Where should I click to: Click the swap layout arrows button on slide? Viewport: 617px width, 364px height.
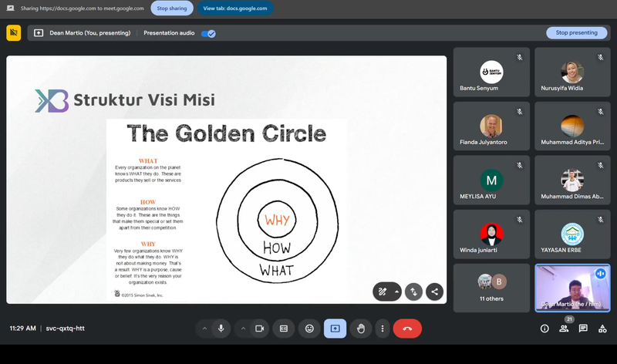coord(413,292)
